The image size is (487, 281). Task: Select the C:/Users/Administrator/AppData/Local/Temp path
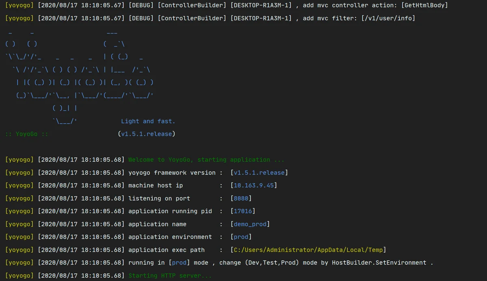tap(308, 250)
